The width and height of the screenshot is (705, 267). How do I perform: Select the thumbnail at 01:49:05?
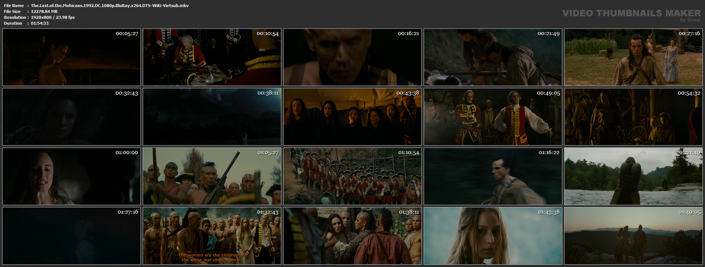tap(633, 236)
